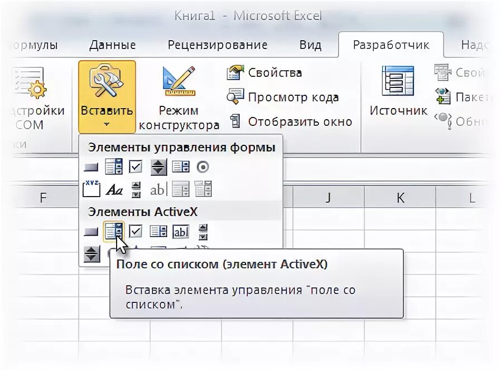Click the greyed-out Combo drop-down edit icon

(203, 189)
